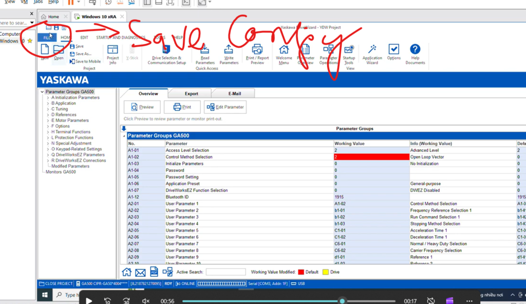The width and height of the screenshot is (526, 304).
Task: Click the Active Search input field
Action: pos(226,272)
